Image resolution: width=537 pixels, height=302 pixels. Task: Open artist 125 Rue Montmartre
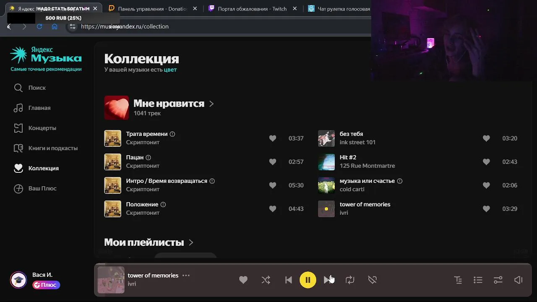pyautogui.click(x=367, y=166)
